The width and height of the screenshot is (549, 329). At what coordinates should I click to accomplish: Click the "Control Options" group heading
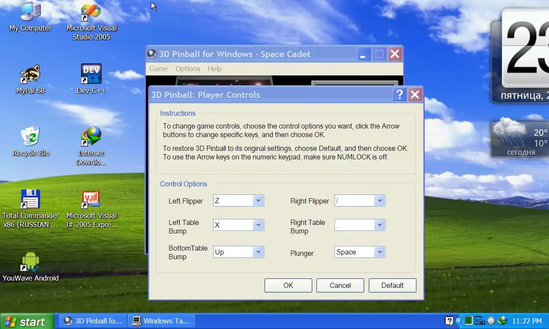tap(184, 184)
